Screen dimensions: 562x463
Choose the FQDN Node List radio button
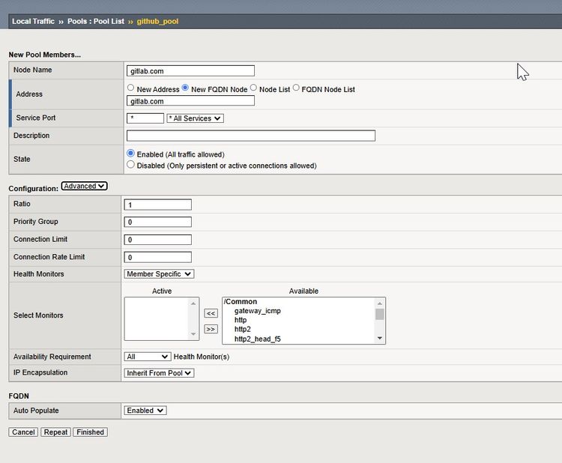point(296,88)
